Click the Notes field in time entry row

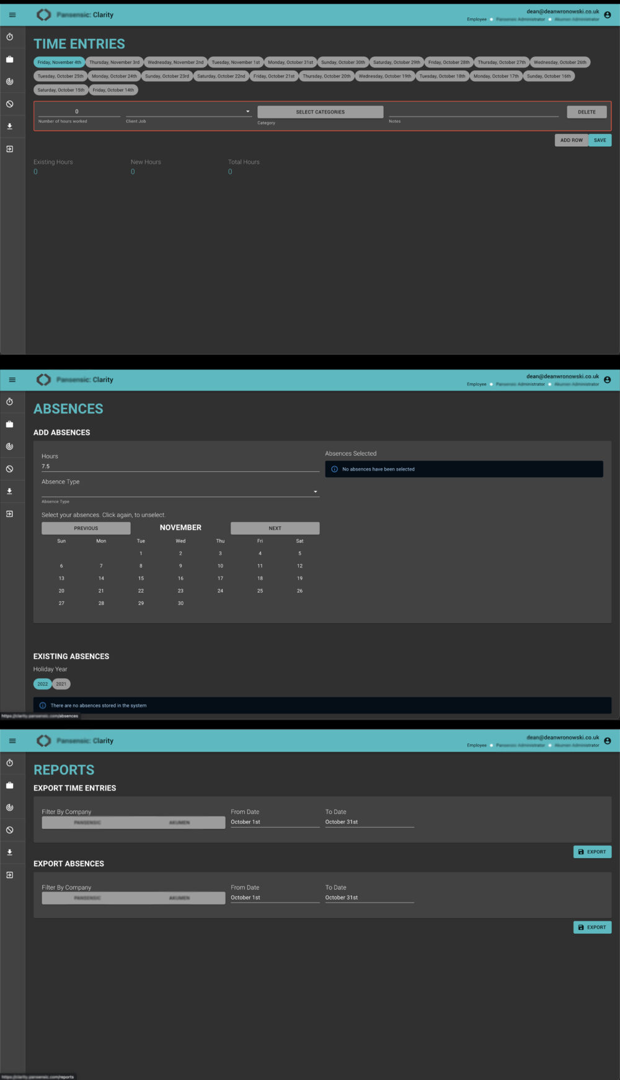(473, 112)
